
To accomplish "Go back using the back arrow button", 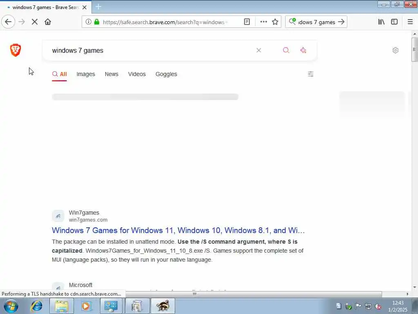I will click(x=8, y=22).
